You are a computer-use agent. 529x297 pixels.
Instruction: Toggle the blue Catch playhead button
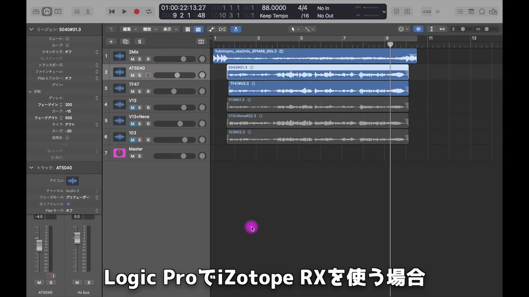(x=236, y=29)
